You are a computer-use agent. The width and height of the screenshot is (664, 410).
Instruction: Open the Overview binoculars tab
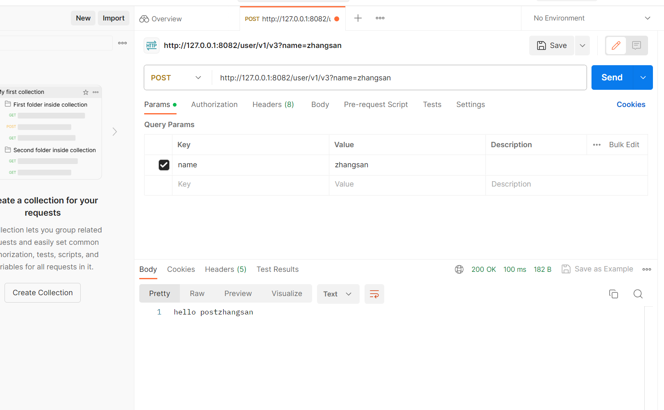coord(161,19)
